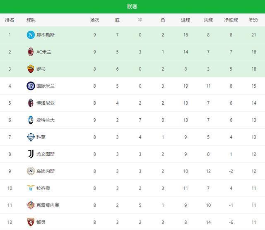Click the Inter Milan badge icon
The width and height of the screenshot is (265, 230).
[31, 86]
